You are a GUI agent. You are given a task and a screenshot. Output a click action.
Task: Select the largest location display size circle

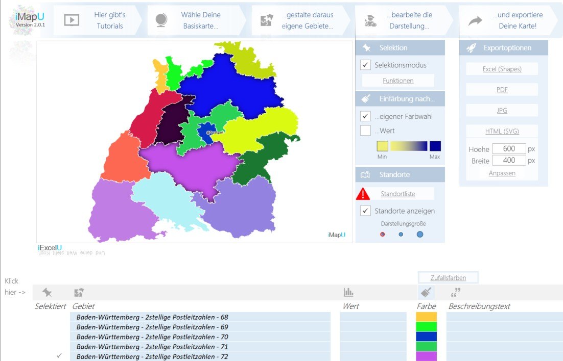(x=420, y=235)
